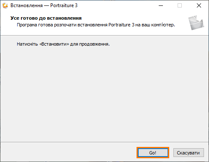Viewport: 209px width, 162px height.
Task: Click the word "Встановлення" in the title bar
Action: point(26,5)
